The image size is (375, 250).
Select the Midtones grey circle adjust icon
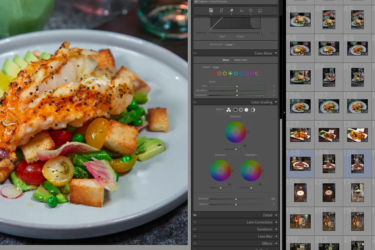tap(241, 110)
